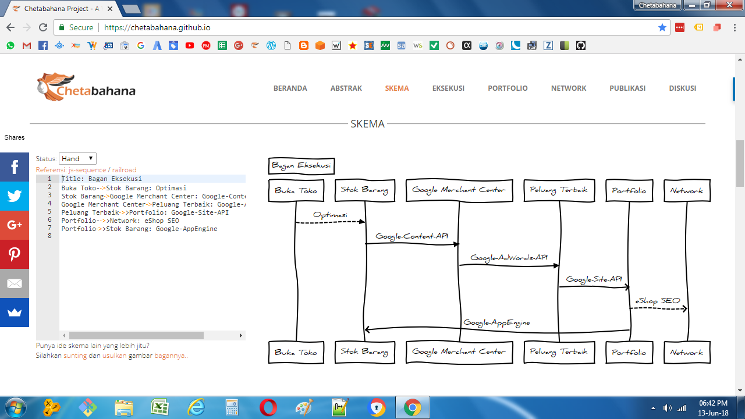Click the code editor horizontal scrollbar thumb

pos(136,336)
